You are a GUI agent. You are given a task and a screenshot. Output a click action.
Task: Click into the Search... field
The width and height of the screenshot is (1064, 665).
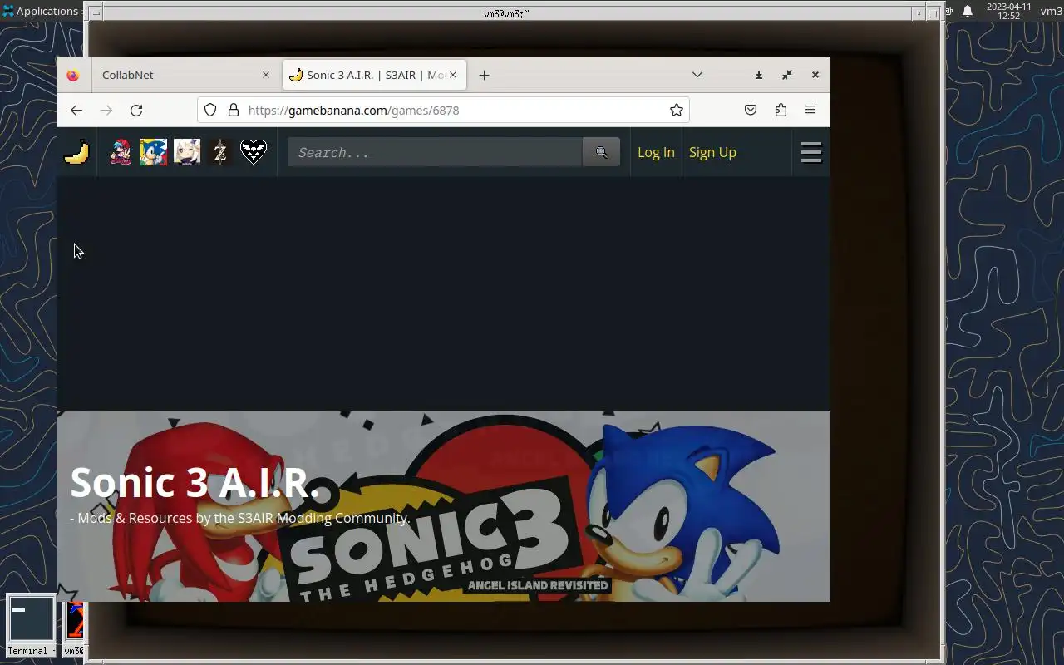click(x=435, y=152)
